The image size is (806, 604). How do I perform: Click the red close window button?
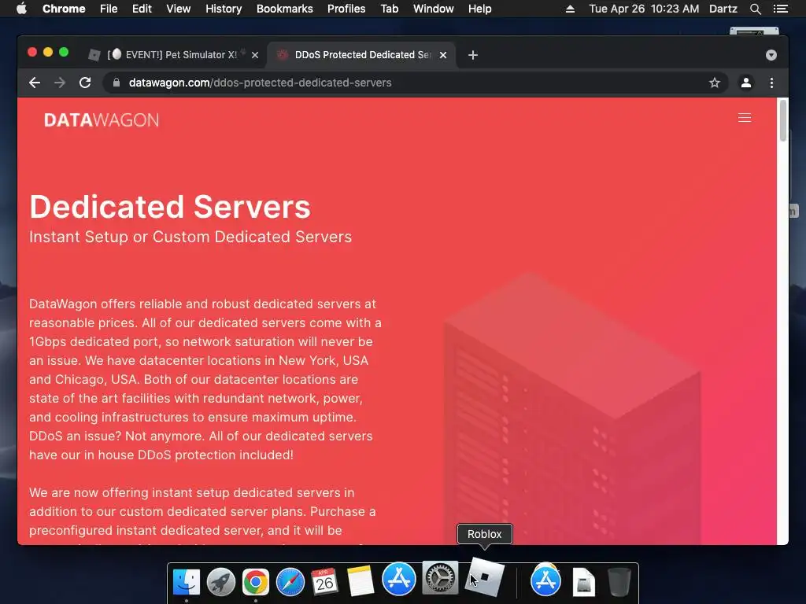[x=31, y=52]
